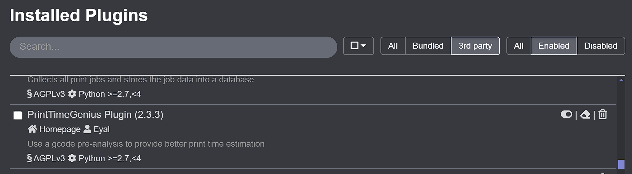
Task: Click the caret arrow beside the selection square
Action: tap(363, 46)
